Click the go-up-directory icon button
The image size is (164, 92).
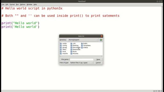coord(101,40)
